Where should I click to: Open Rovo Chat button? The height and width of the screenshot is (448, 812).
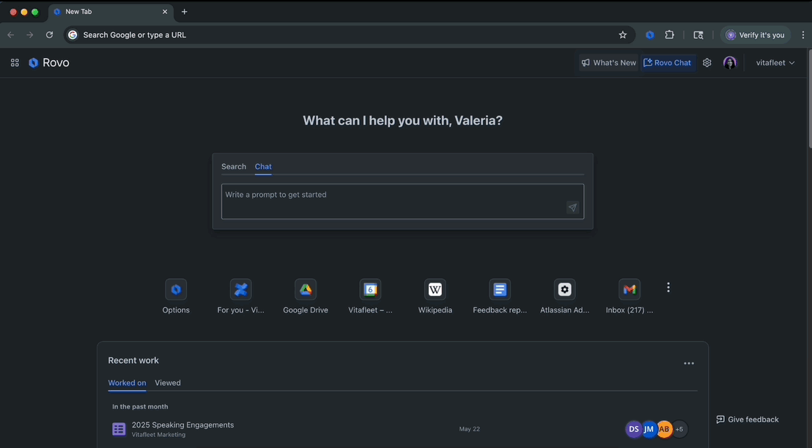pos(667,63)
